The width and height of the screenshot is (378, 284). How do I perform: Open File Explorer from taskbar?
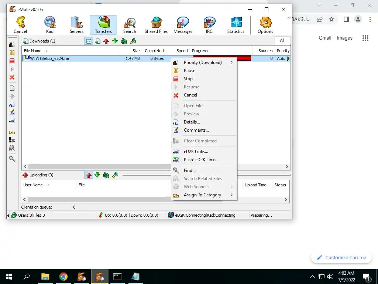45,277
